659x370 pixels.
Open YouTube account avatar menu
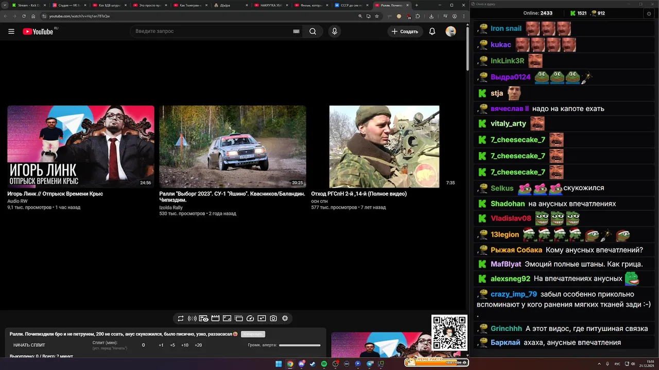point(451,31)
